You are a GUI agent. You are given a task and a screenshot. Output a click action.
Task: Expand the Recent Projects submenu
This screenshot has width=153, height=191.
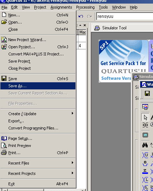[x=38, y=173]
